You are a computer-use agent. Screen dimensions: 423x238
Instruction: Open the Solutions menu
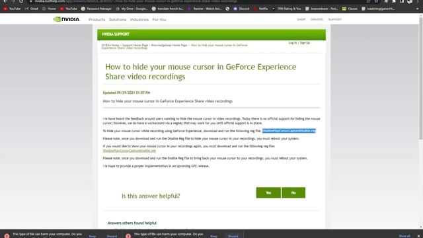pos(118,20)
